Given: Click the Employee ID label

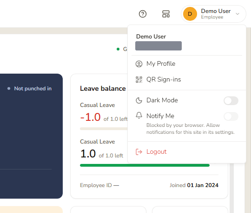Looking at the screenshot, I should [96, 185].
